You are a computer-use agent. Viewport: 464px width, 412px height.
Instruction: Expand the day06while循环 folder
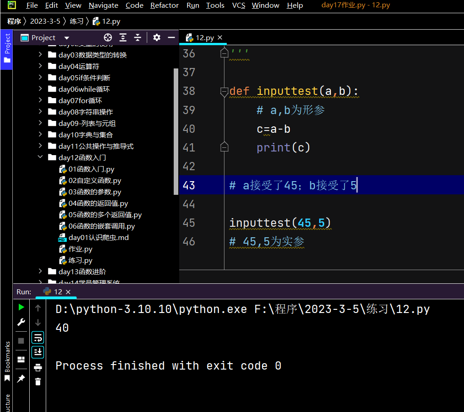point(40,89)
